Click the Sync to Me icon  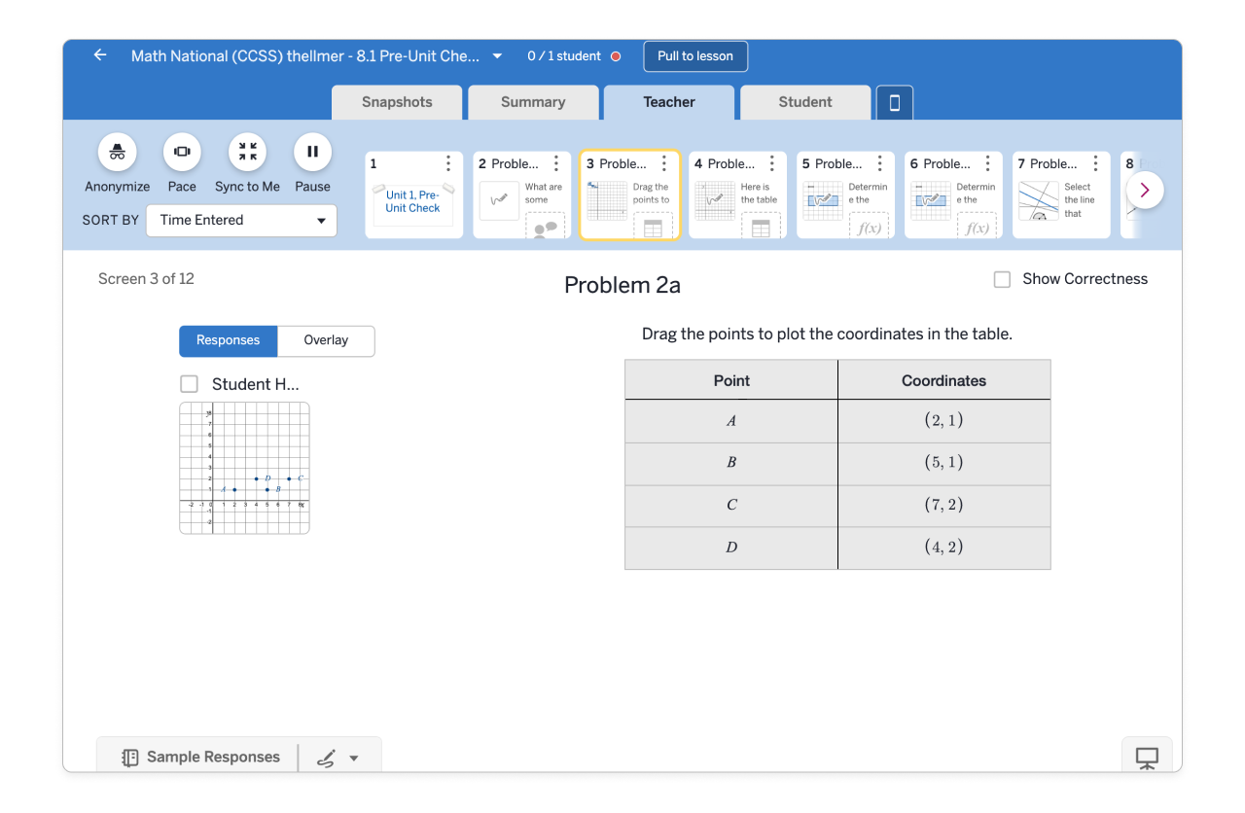pos(247,152)
